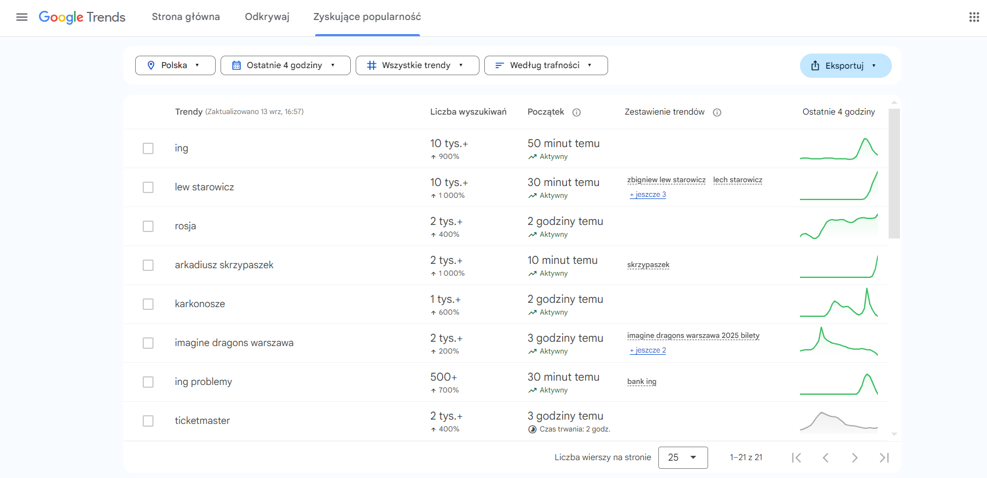987x478 pixels.
Task: Go to the previous results page
Action: coord(825,457)
